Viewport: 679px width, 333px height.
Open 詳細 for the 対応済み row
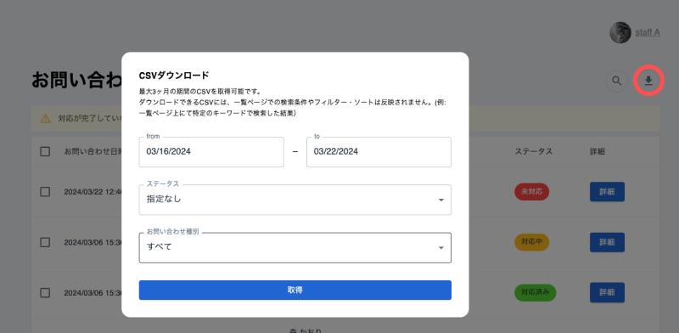[x=607, y=292]
